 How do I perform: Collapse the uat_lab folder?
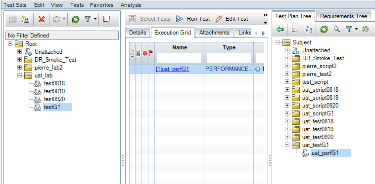click(19, 75)
